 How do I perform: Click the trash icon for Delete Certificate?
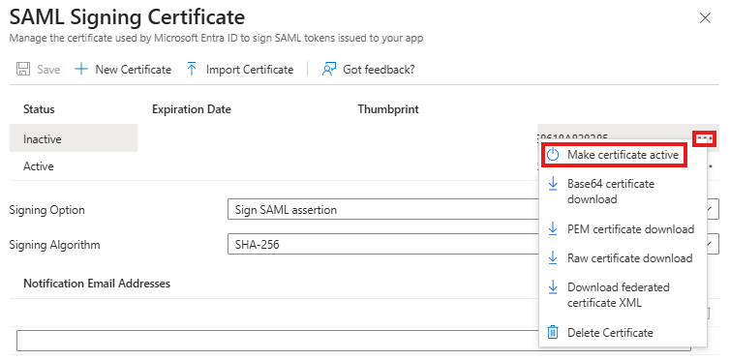click(553, 333)
